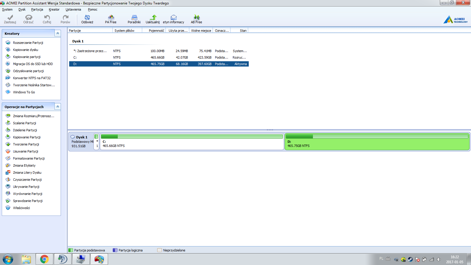Viewport: 471px width, 265px height.
Task: Open Konwerter NTFS na FAT32
Action: coord(32,78)
